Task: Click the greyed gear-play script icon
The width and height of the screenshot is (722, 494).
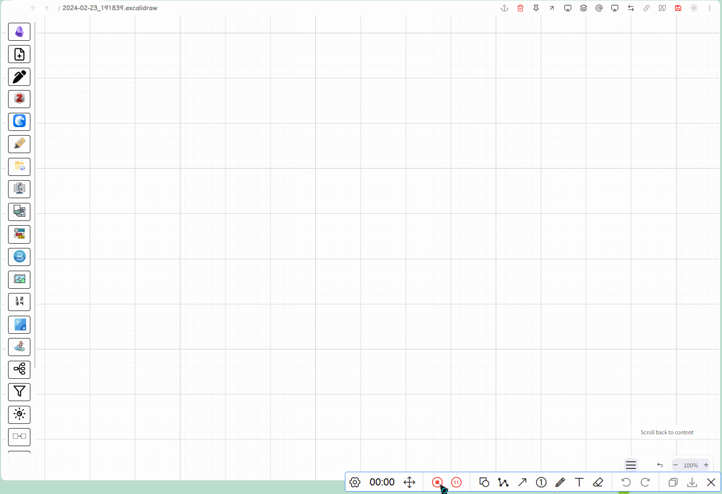Action: (694, 8)
